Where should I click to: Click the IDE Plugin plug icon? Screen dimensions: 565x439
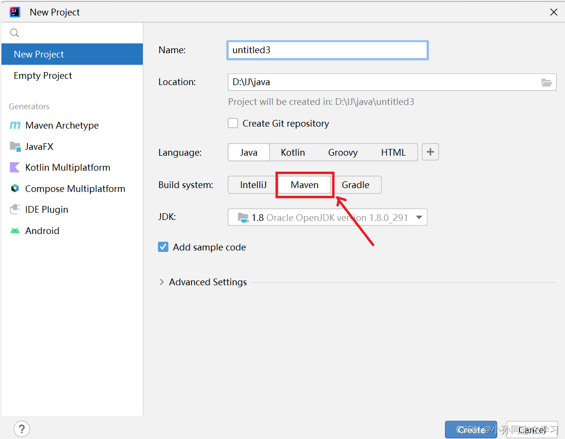coord(15,209)
